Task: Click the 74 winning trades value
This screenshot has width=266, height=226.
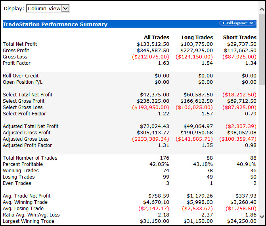Action: [x=166, y=171]
